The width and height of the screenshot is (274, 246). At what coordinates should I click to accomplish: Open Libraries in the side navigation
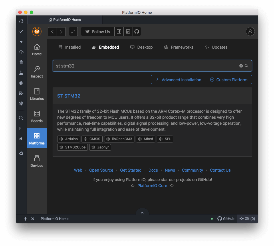37,94
